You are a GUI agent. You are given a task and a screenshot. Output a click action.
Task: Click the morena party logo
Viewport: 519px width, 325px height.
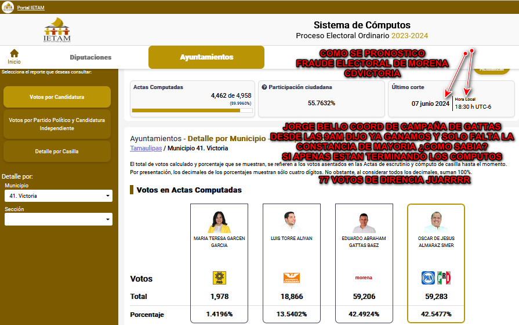[364, 278]
